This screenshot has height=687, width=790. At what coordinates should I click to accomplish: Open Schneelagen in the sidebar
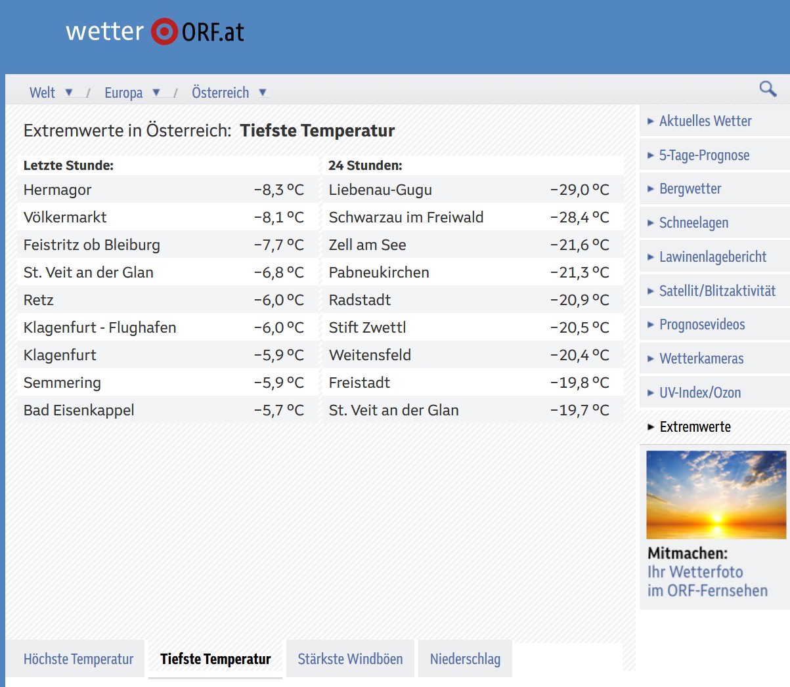(693, 222)
